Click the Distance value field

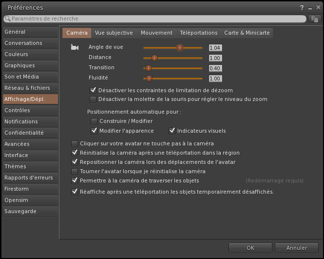pos(215,58)
